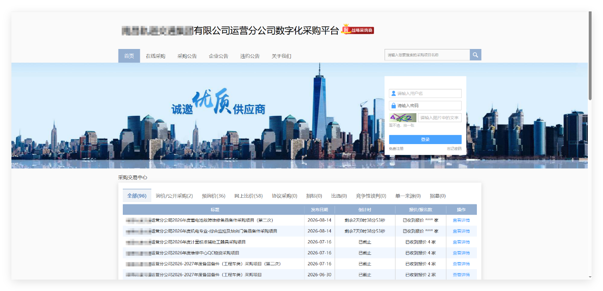Open the 违约公告 menu item

[x=250, y=56]
